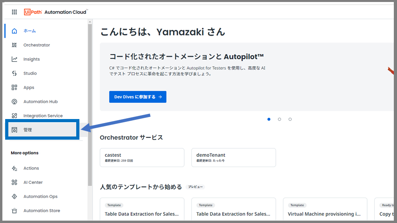The image size is (397, 223).
Task: Click the Automation Hub icon
Action: coord(14,102)
